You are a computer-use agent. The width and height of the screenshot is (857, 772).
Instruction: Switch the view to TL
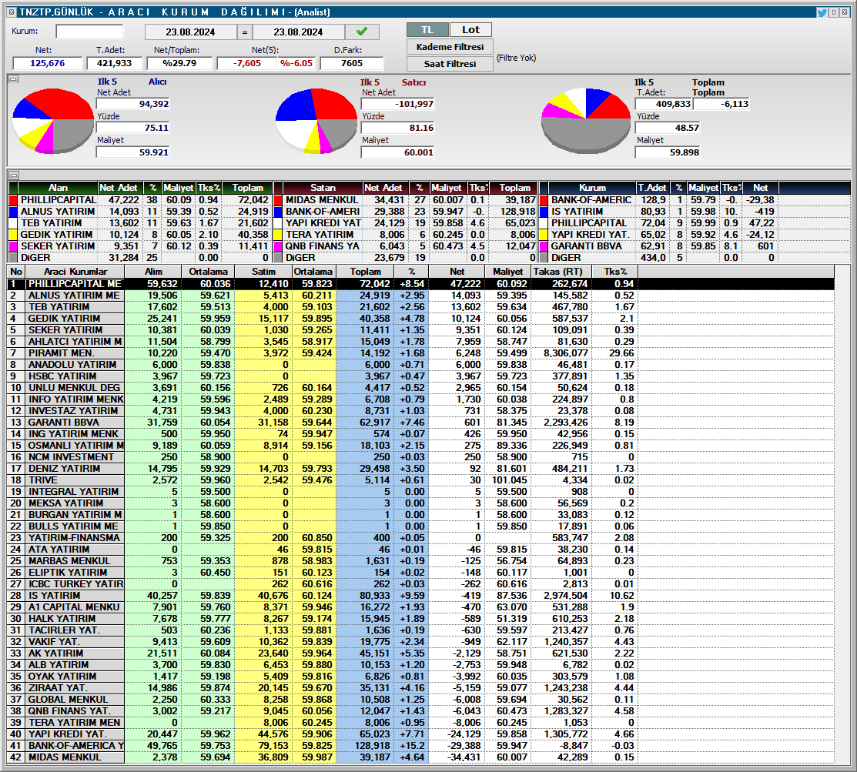tap(427, 29)
